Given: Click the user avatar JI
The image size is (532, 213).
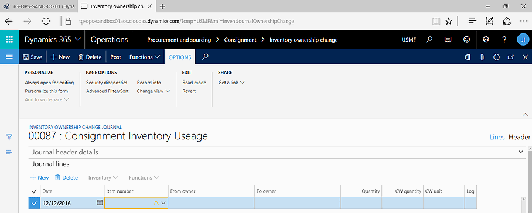Looking at the screenshot, I should coord(523,40).
